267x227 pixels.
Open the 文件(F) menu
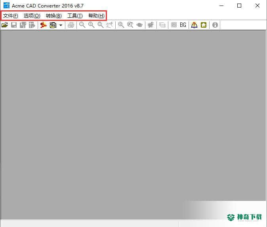11,16
